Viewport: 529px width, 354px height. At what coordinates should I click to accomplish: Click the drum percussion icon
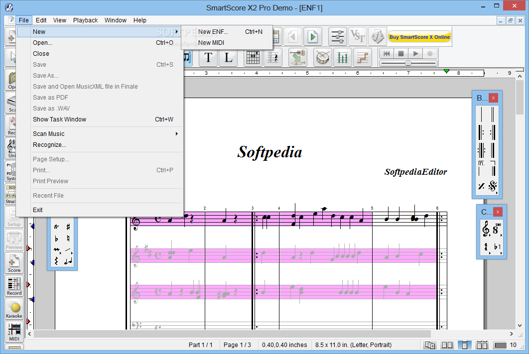coord(322,58)
